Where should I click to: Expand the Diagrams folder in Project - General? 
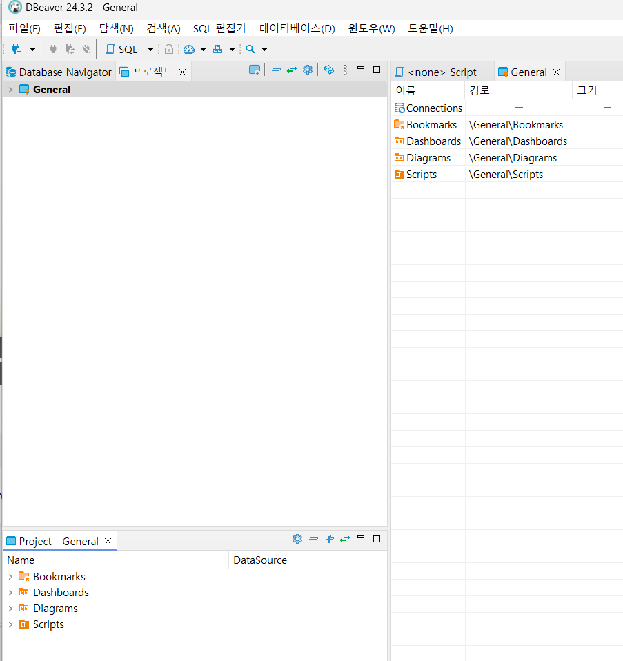[10, 609]
